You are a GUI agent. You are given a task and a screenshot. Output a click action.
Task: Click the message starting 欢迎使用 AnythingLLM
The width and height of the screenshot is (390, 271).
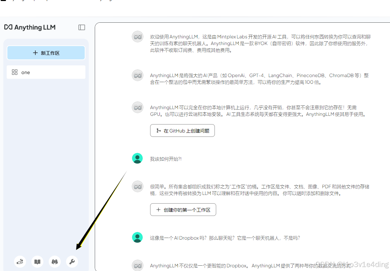pos(260,43)
